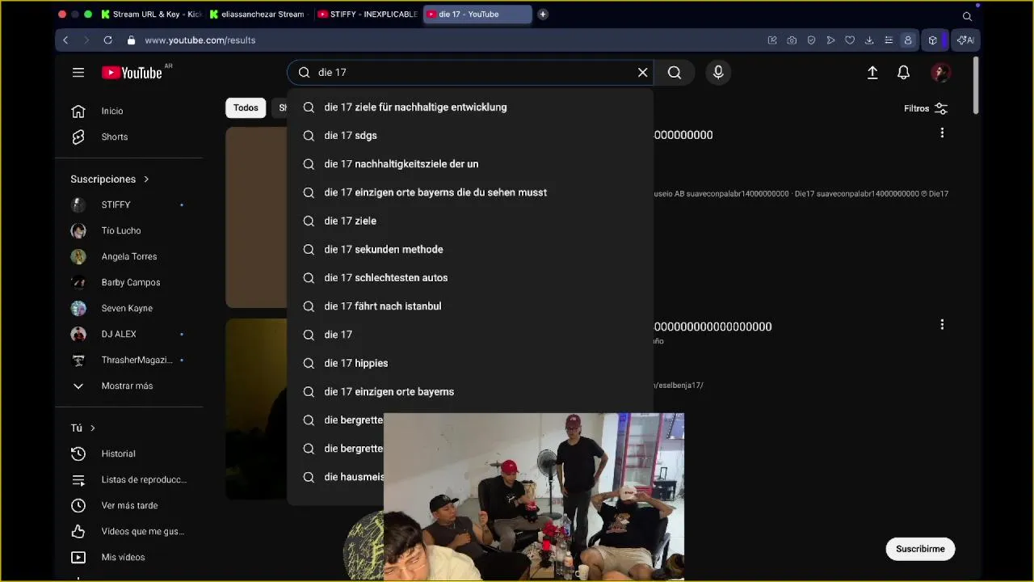Open the browser profile person icon
Viewport: 1034px width, 582px height.
click(x=908, y=40)
